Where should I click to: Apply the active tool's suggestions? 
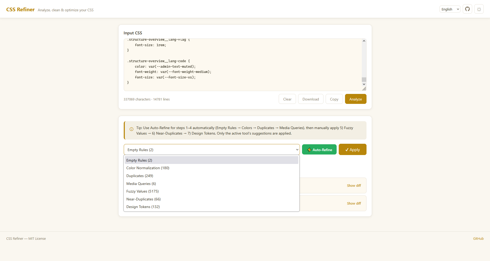(352, 150)
